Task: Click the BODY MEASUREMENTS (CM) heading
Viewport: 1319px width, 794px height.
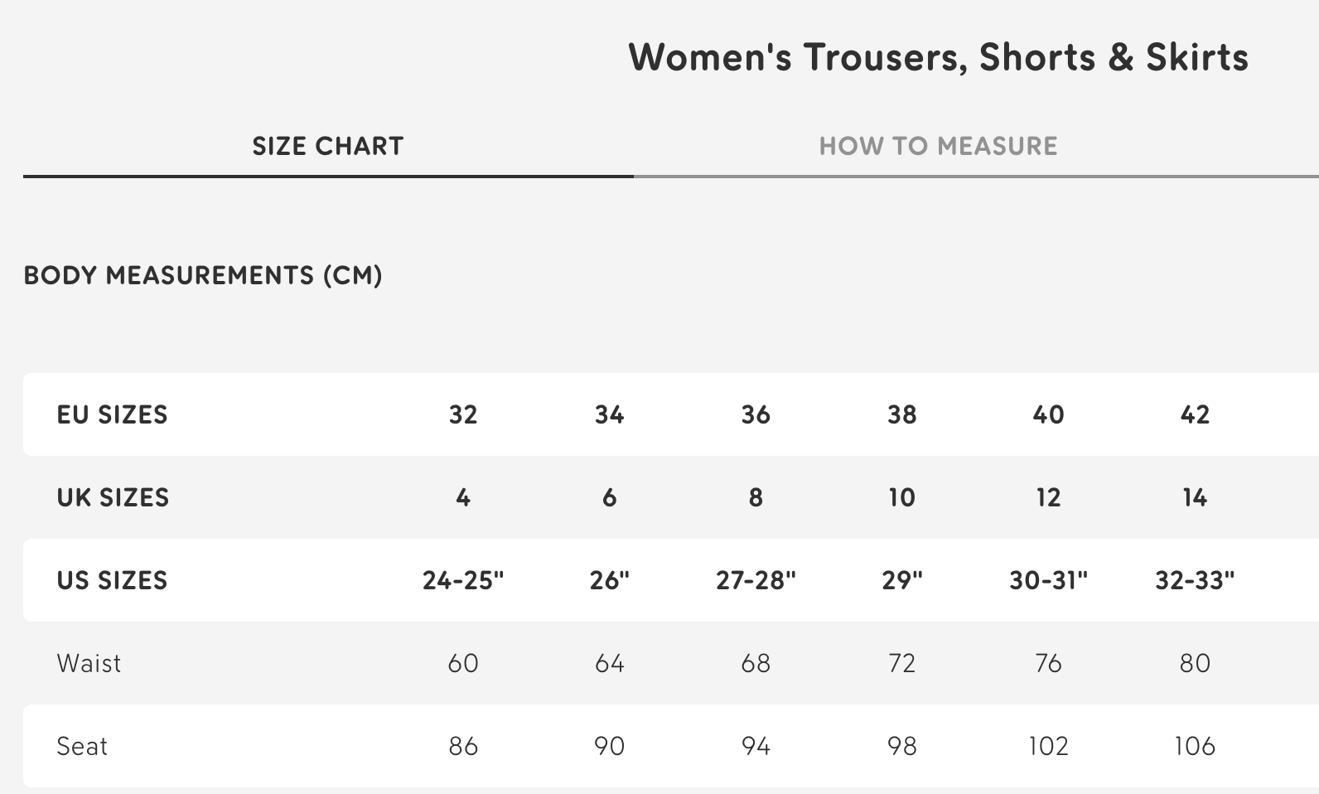Action: (203, 275)
